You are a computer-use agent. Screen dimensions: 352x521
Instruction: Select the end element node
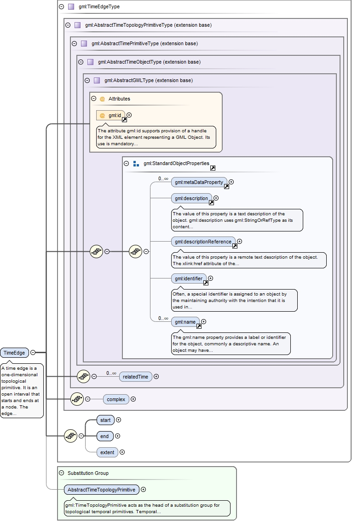(x=105, y=436)
